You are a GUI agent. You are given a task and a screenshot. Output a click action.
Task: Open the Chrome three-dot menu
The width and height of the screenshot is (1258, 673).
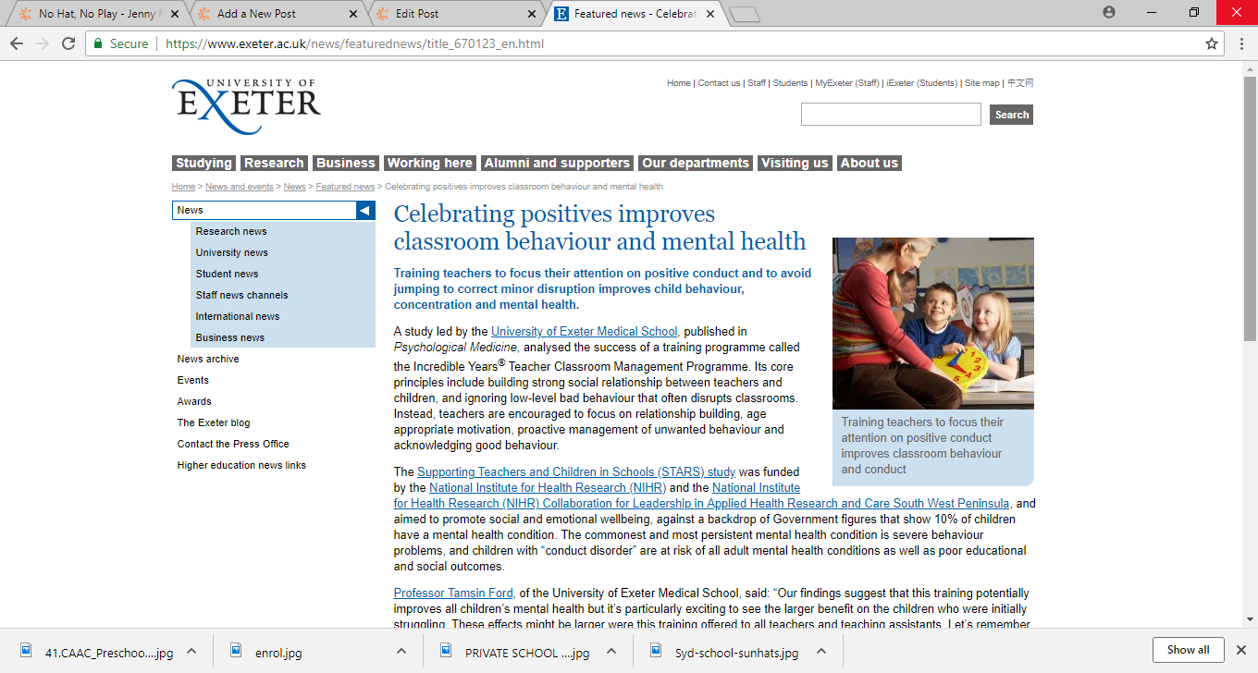[1241, 43]
